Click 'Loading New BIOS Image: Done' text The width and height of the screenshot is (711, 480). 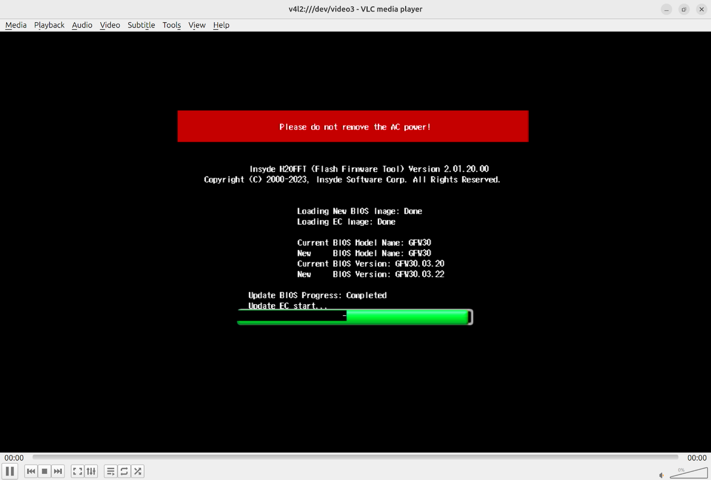pos(359,211)
